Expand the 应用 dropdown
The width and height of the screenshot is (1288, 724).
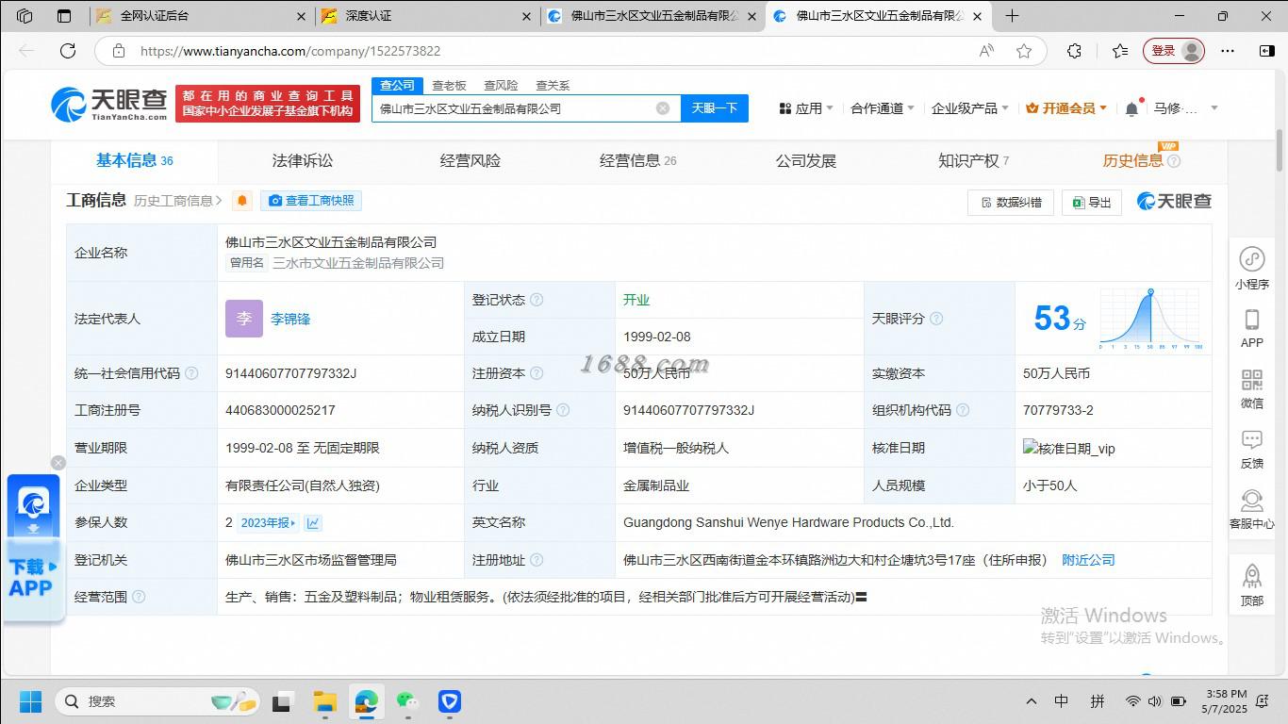[x=806, y=108]
